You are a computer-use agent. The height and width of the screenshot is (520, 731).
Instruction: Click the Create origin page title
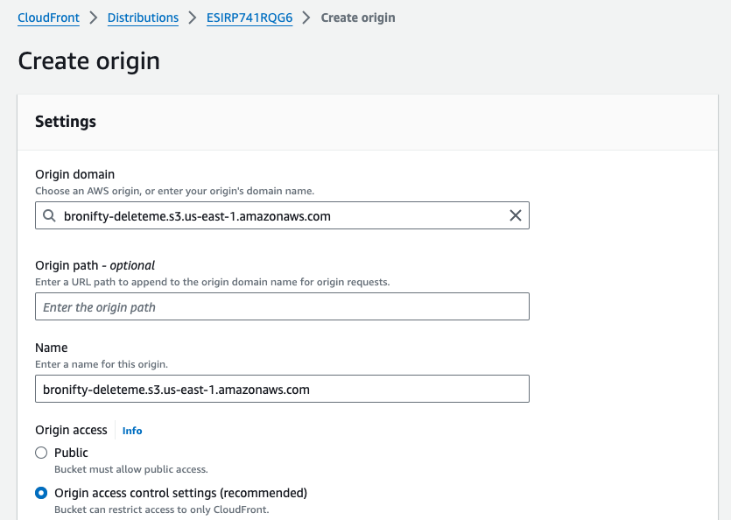tap(88, 61)
